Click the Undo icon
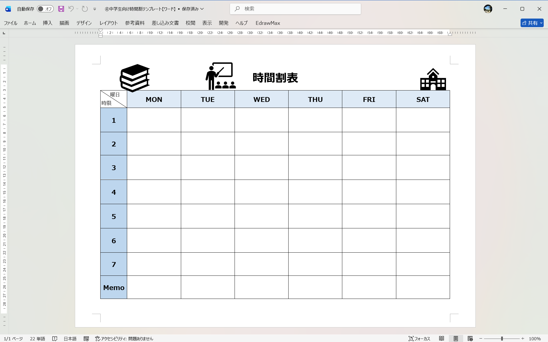The image size is (548, 342). [x=71, y=9]
